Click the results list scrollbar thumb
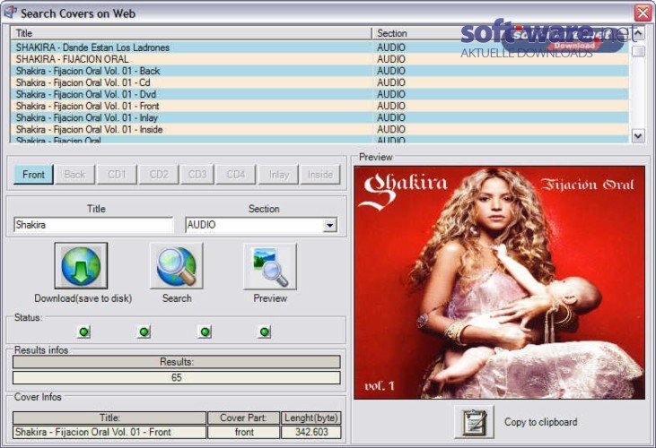Screen dimensions: 656x448 point(637,51)
